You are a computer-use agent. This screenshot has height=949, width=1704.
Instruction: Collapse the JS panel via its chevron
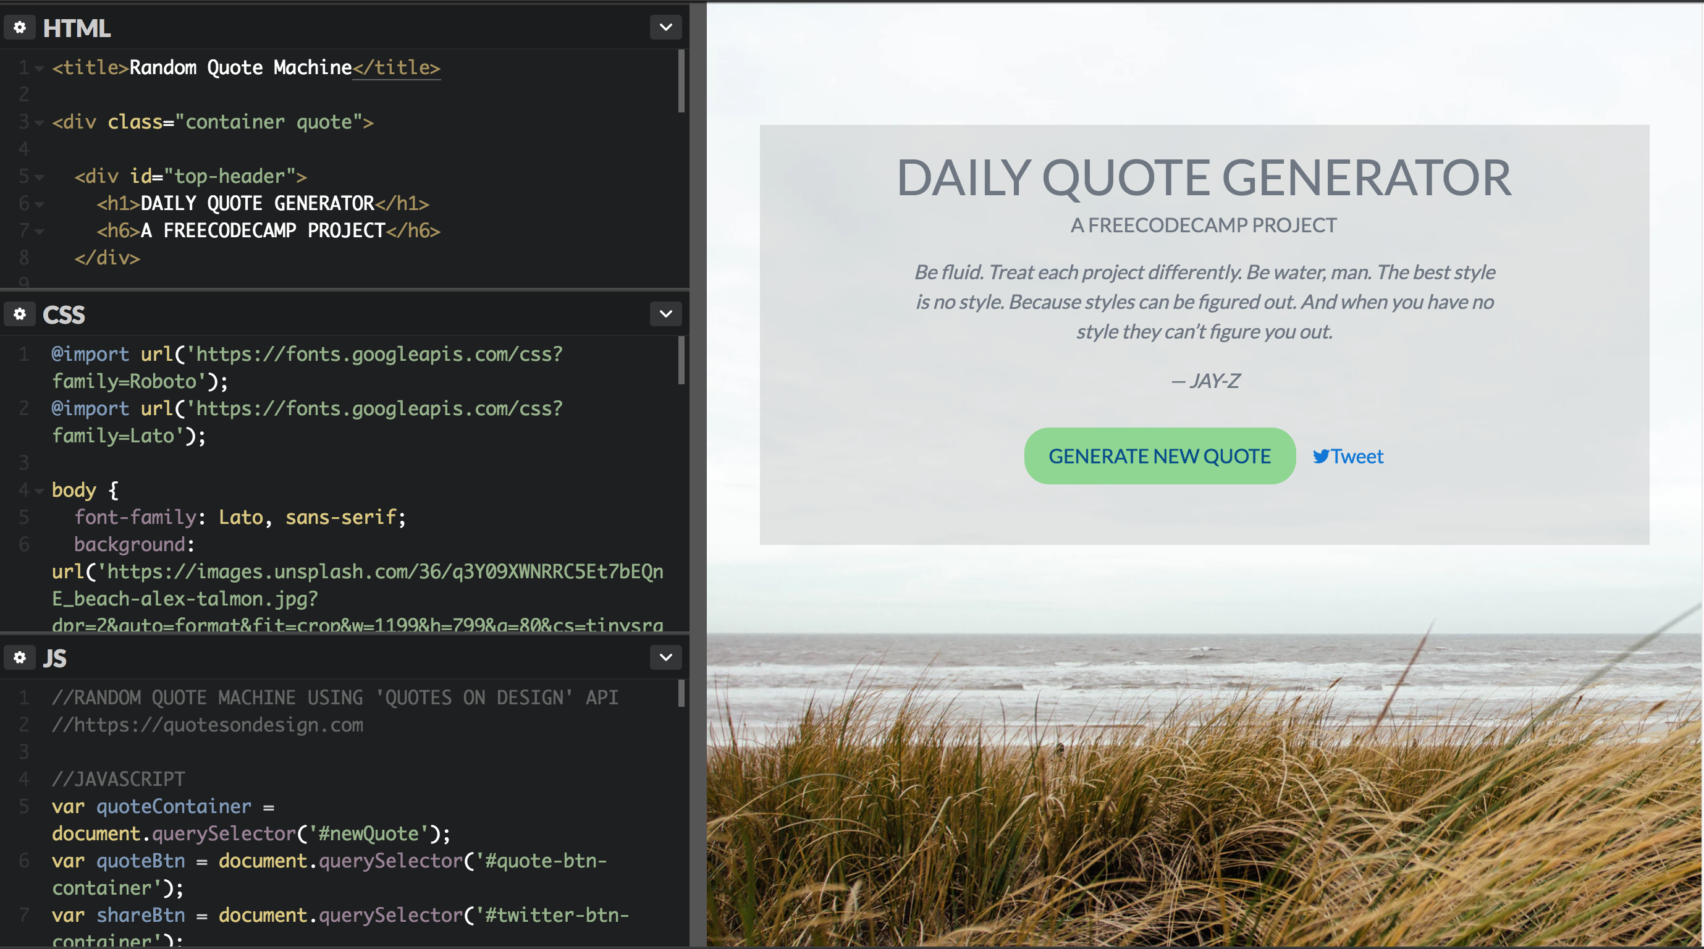pos(665,657)
